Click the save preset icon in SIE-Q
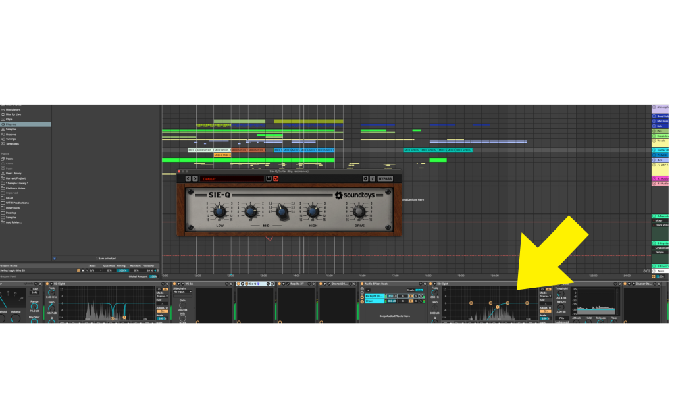 point(269,178)
